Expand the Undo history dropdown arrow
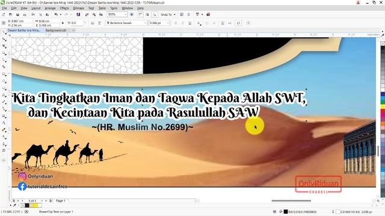The width and height of the screenshot is (385, 216). click(x=60, y=14)
